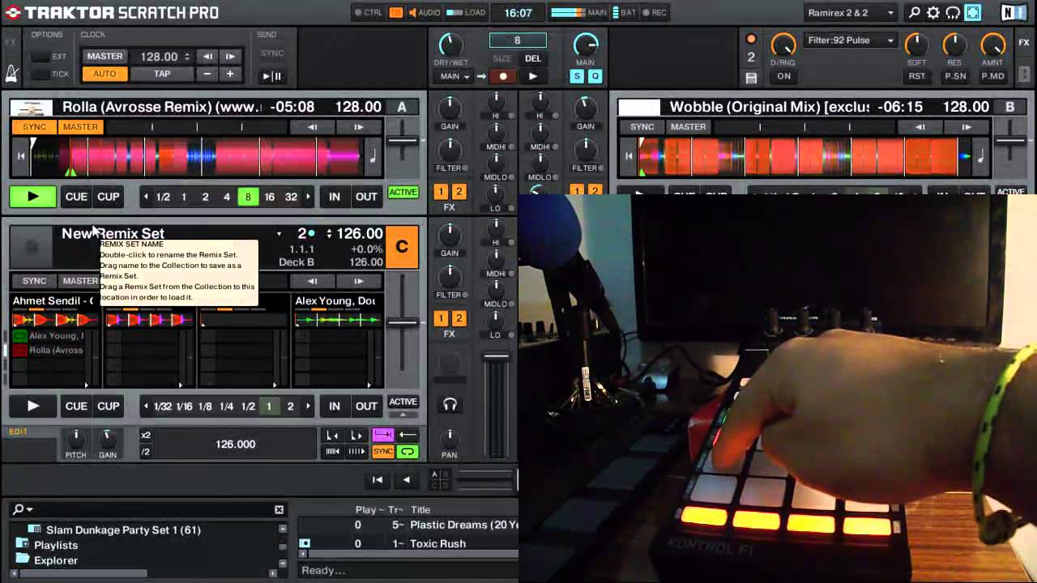Click the green loop button in Deck C edit
Screen dimensions: 1037x583
pos(408,452)
